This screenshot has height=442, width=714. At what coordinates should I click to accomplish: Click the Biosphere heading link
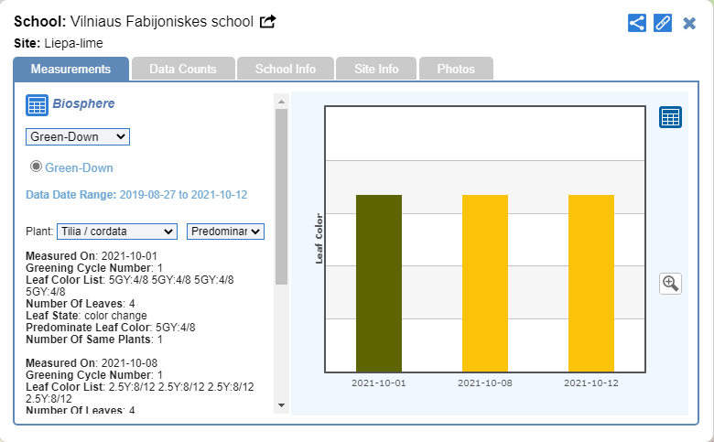83,103
